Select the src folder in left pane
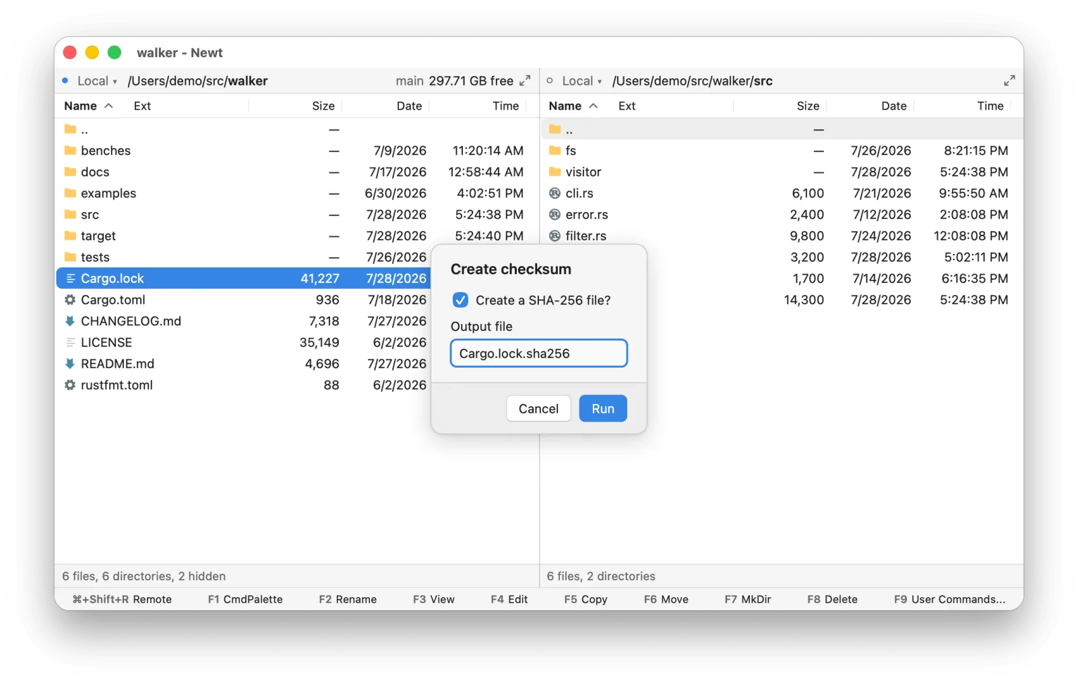 point(297,214)
